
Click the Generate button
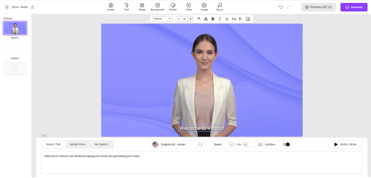[x=354, y=7]
